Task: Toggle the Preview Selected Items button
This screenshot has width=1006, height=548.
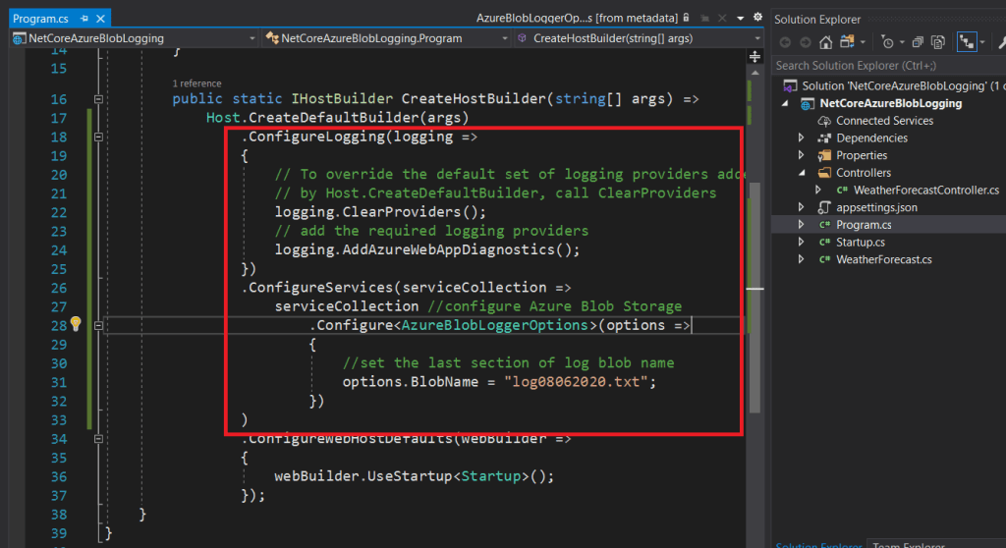Action: pos(967,42)
